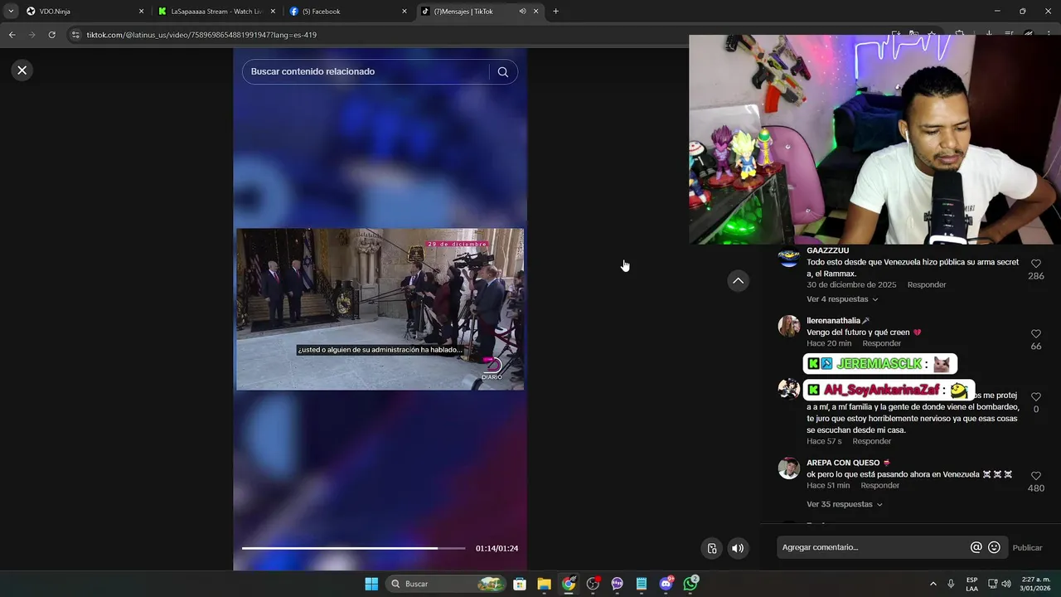The image size is (1061, 597).
Task: Reply to llerenanathalia's comment
Action: pos(881,343)
